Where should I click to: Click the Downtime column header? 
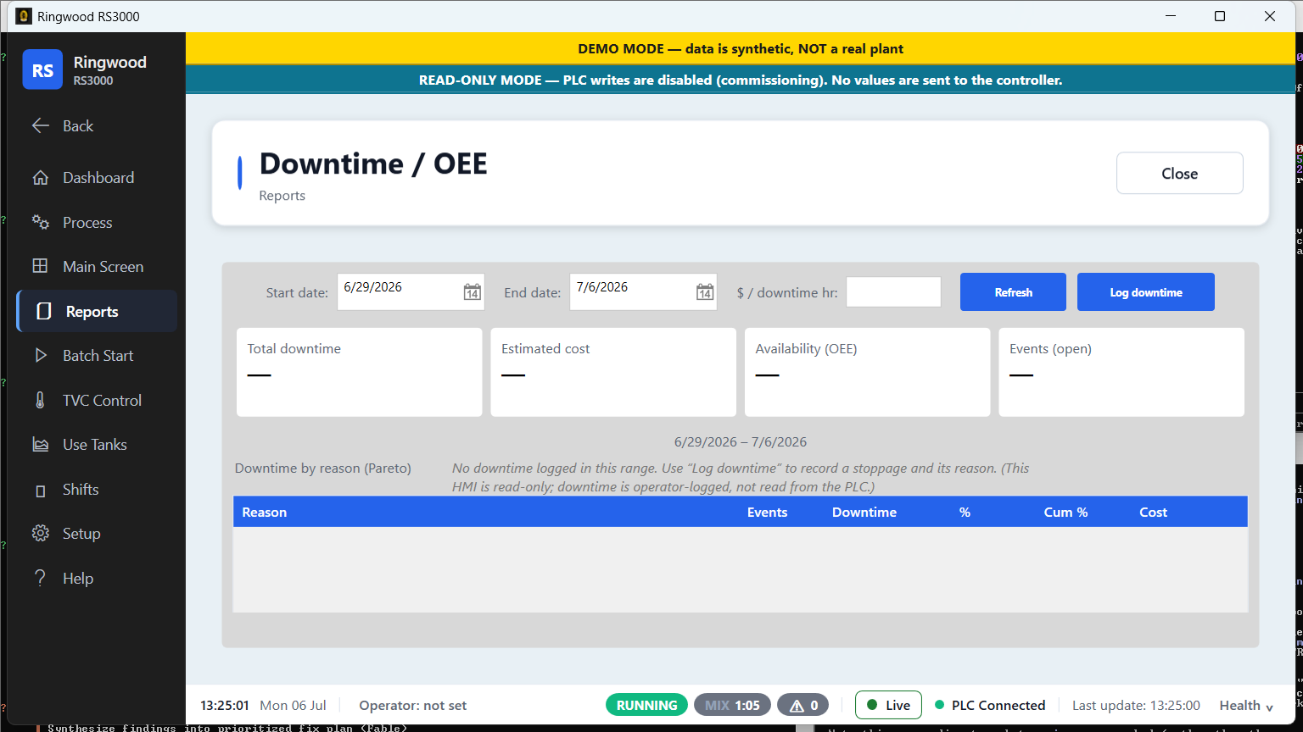(x=864, y=513)
